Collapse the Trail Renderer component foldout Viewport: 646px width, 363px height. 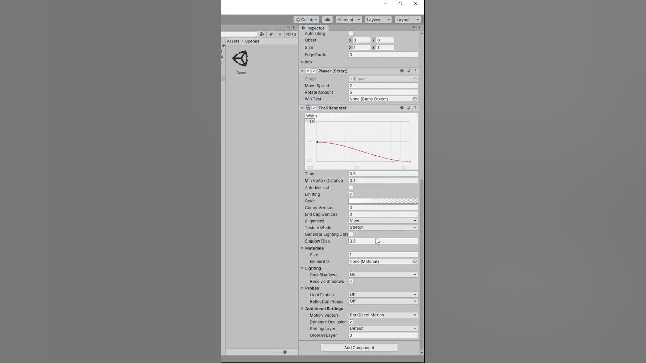[302, 108]
